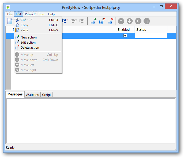This screenshot has width=184, height=158.
Task: Click the disabled Move down menu entry
Action: tap(38, 60)
